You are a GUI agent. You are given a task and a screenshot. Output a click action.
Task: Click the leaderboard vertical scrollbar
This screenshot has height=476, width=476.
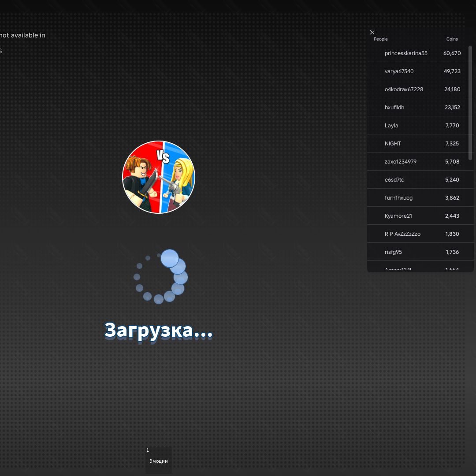(470, 103)
